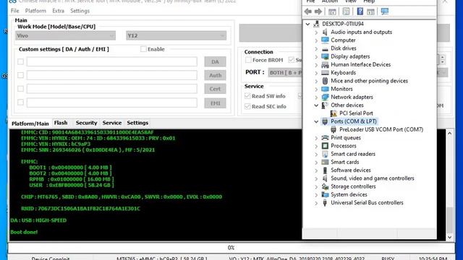Click Forward arrow in Device Manager toolbar

[x=318, y=12]
